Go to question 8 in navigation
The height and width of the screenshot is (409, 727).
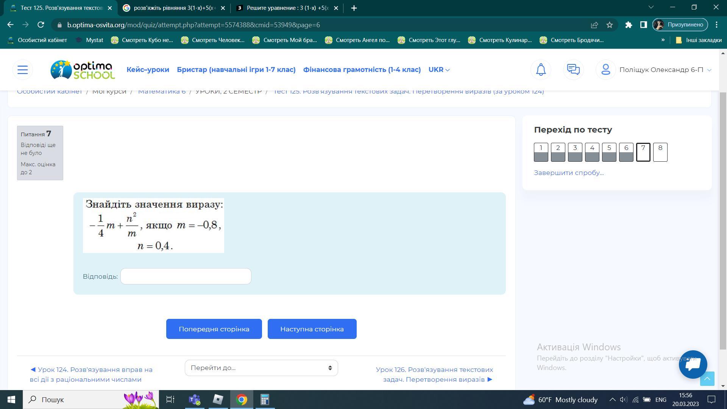click(660, 152)
